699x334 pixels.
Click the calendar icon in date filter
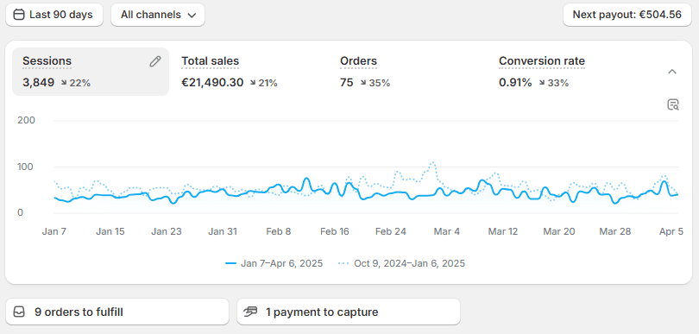tap(19, 15)
